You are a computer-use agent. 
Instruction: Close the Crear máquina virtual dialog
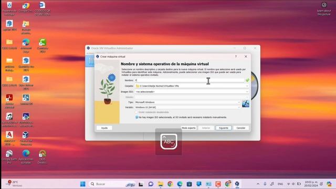246,57
